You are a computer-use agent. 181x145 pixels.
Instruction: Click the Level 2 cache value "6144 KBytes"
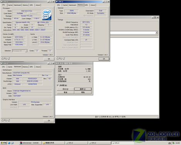[x=45, y=42]
